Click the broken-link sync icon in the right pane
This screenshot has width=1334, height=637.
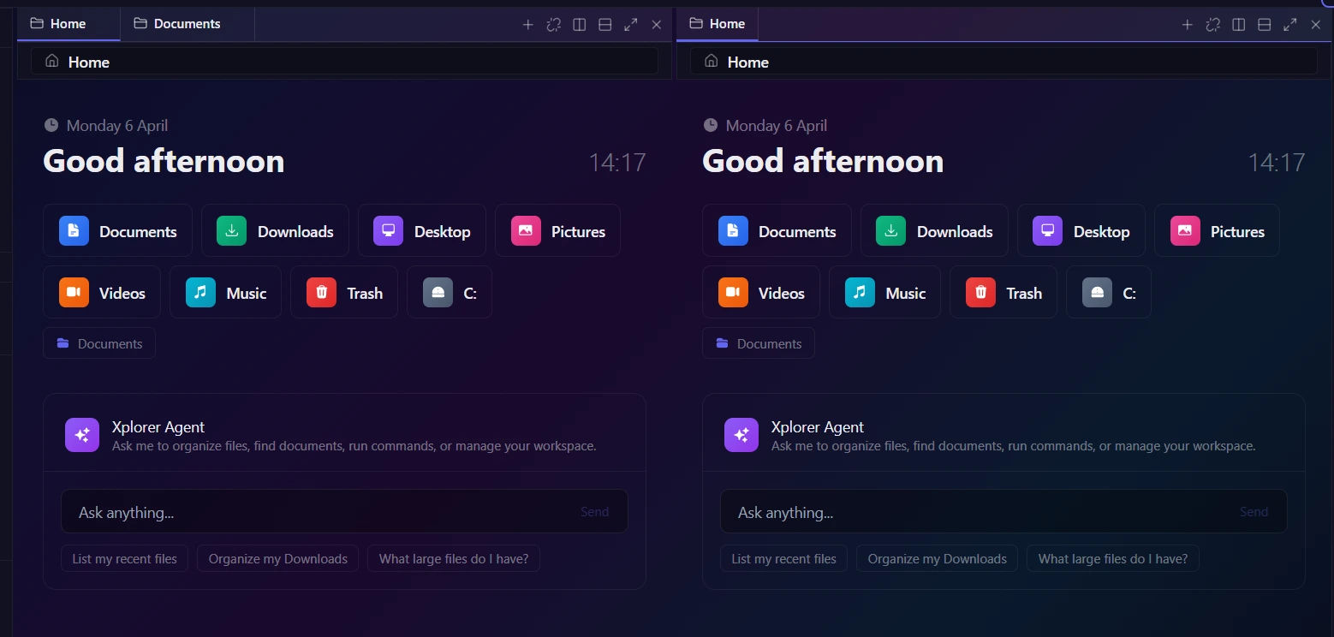[1213, 25]
